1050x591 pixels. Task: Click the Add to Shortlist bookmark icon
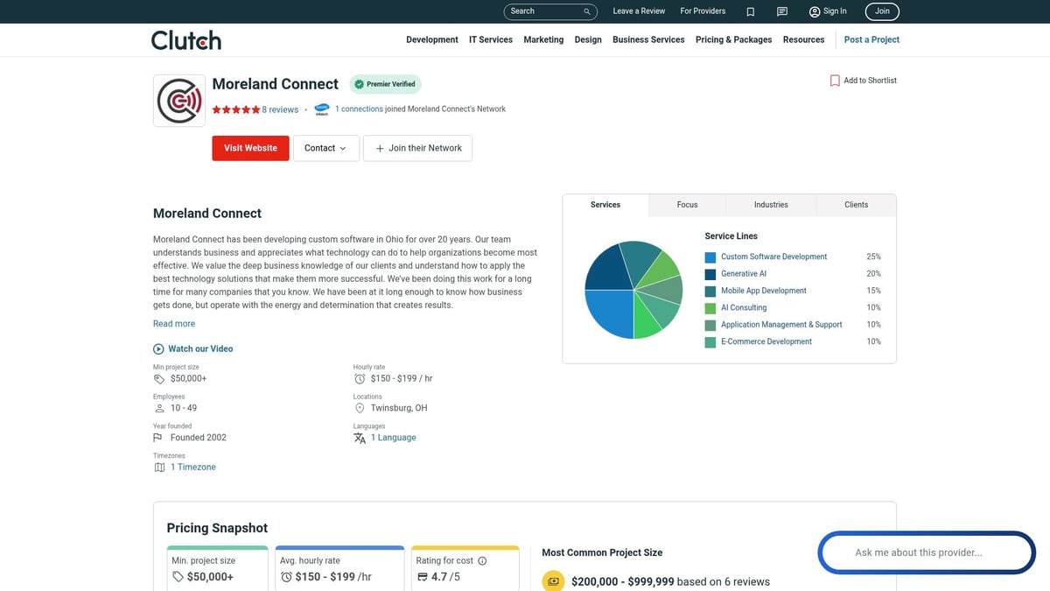[x=835, y=81]
